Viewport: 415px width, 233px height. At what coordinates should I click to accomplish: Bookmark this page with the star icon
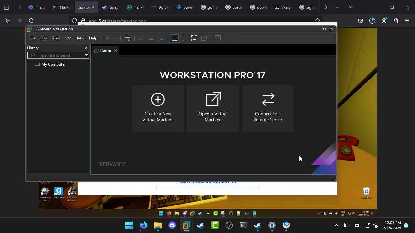coord(317,21)
